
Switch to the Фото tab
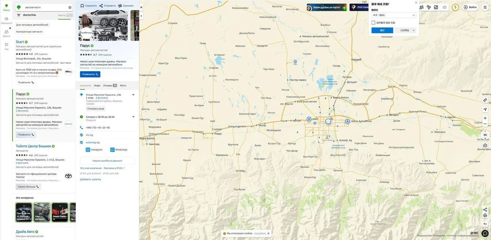[x=123, y=86]
